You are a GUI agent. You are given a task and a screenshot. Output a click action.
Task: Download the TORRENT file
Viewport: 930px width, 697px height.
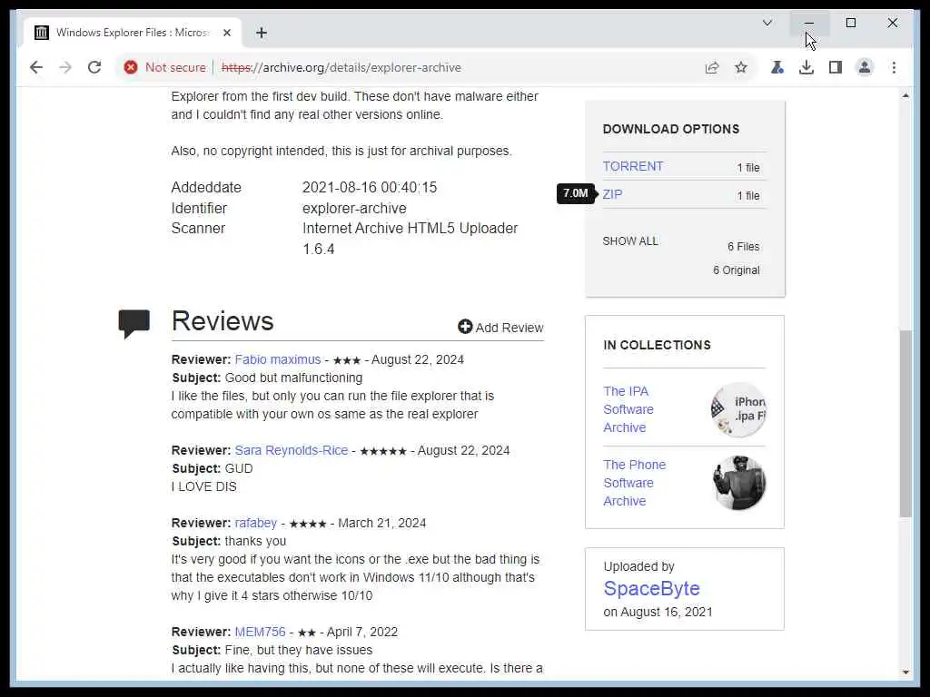point(633,167)
